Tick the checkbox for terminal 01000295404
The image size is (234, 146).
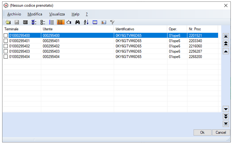tap(6, 57)
